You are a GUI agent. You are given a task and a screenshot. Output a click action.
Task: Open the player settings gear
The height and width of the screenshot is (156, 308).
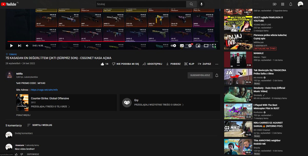(190, 46)
